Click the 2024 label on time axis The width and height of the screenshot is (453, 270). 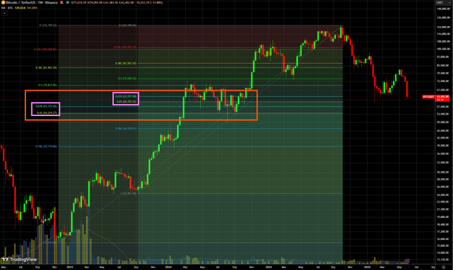[x=169, y=267]
